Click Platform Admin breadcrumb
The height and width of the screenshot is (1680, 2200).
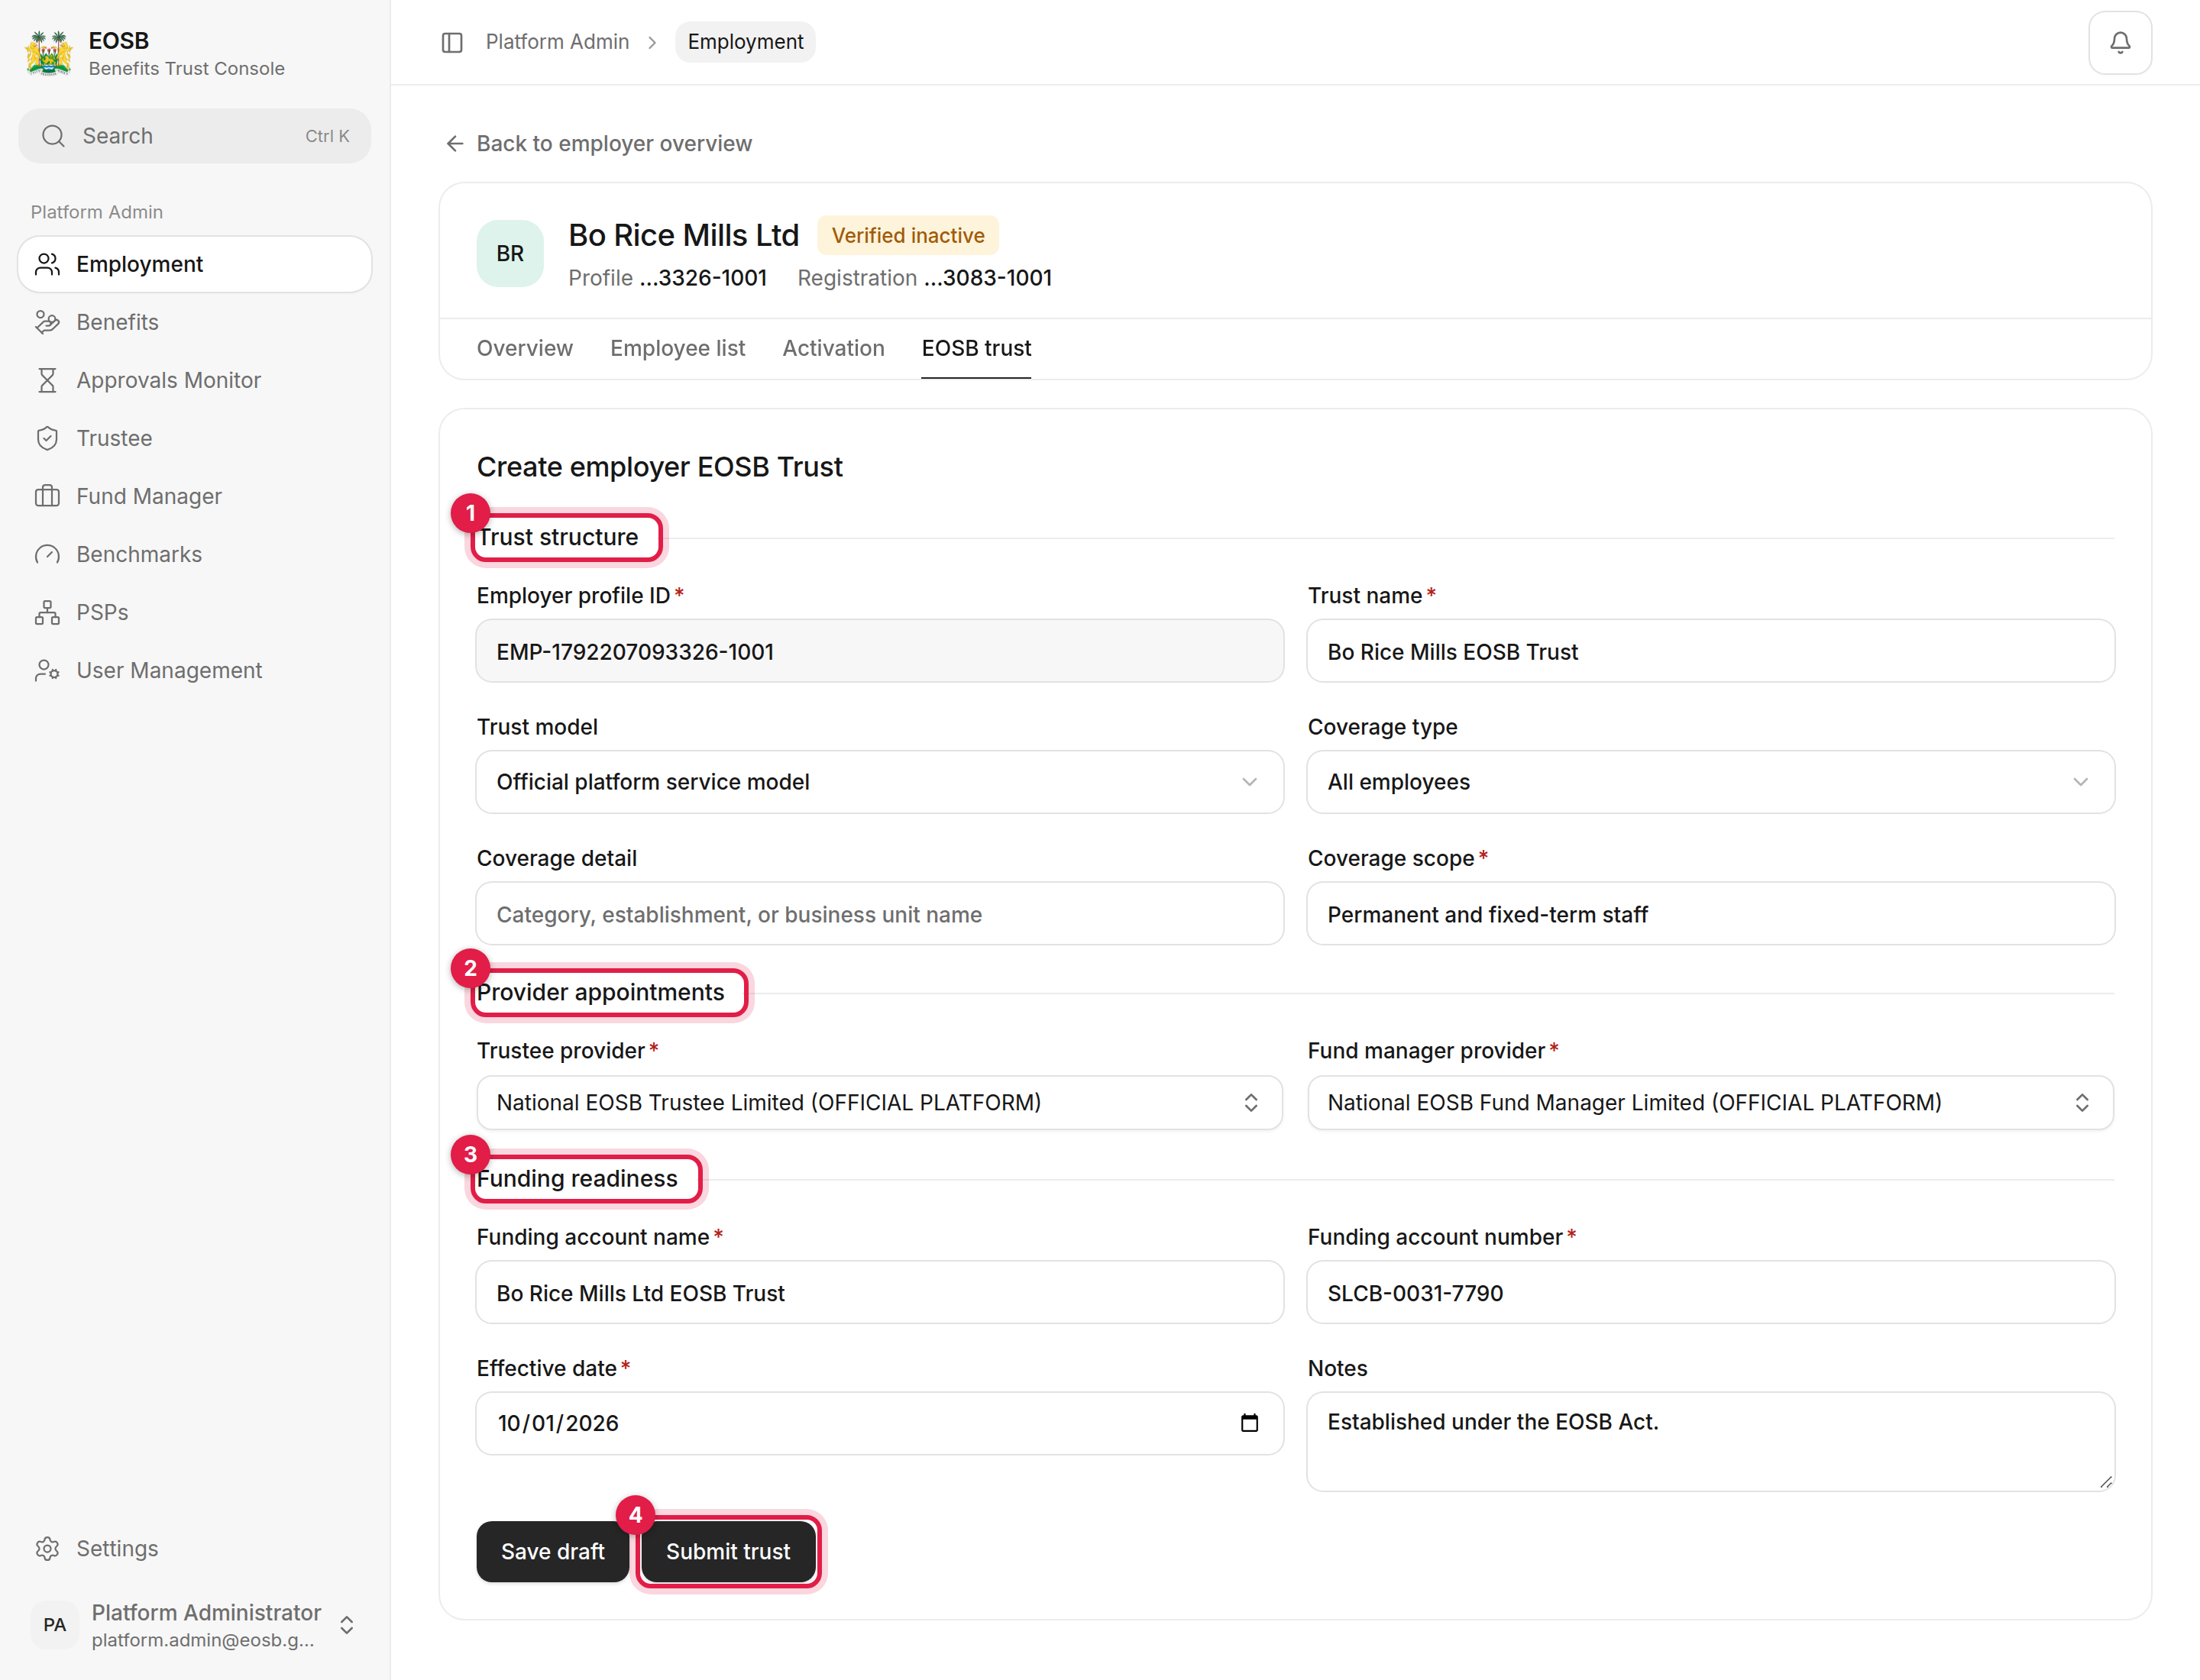[x=557, y=42]
